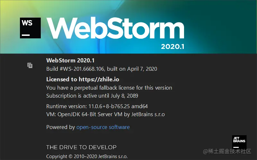Click the built on April 7, 2020 date
The width and height of the screenshot is (257, 160).
pos(132,69)
